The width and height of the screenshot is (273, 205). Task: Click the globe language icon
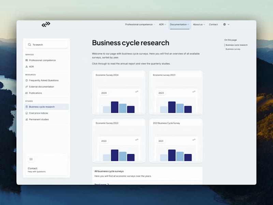click(x=225, y=24)
